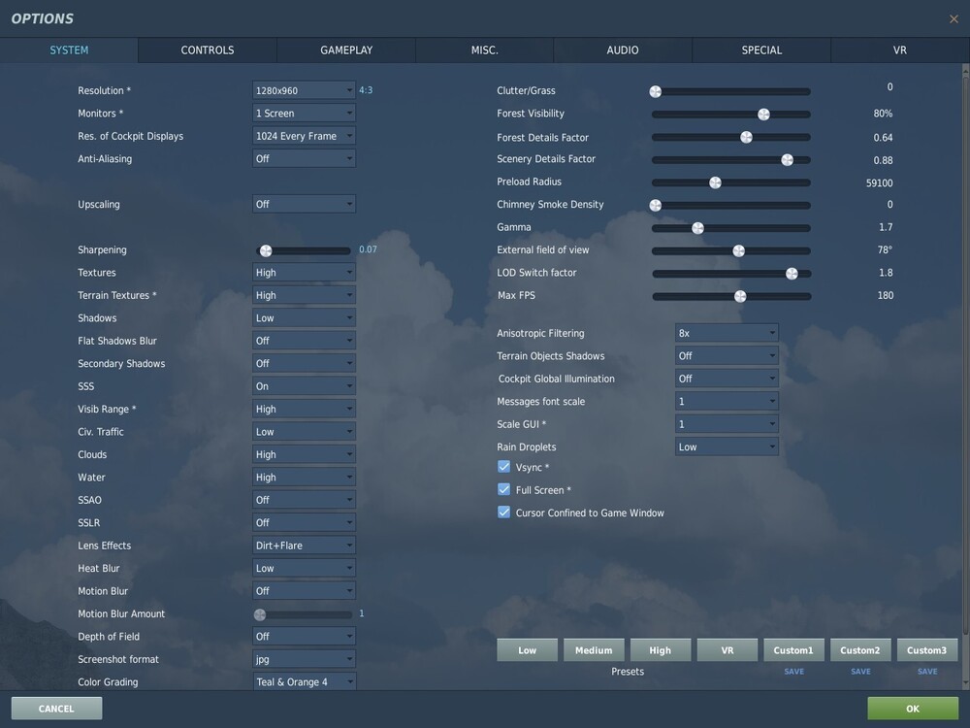This screenshot has height=728, width=970.
Task: Expand the Clouds dropdown
Action: click(304, 454)
